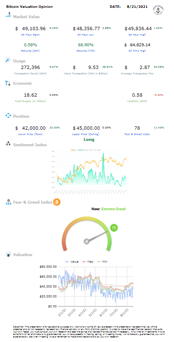Click the Position section icon
Viewport: 174px width, 342px height.
click(8, 116)
